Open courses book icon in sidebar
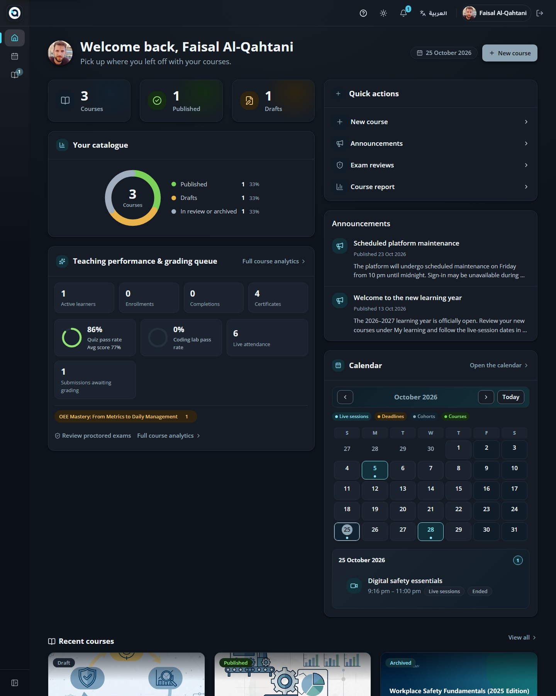 click(15, 75)
